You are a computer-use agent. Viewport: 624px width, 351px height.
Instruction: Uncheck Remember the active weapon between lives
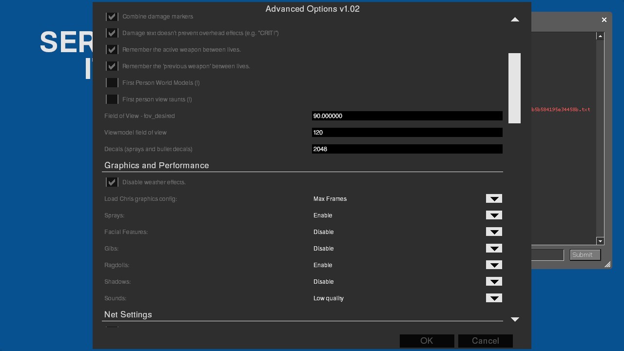(112, 50)
